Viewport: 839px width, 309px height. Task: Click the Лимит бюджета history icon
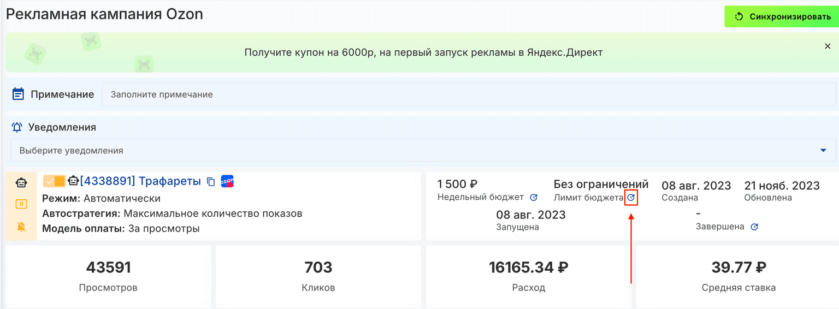631,198
